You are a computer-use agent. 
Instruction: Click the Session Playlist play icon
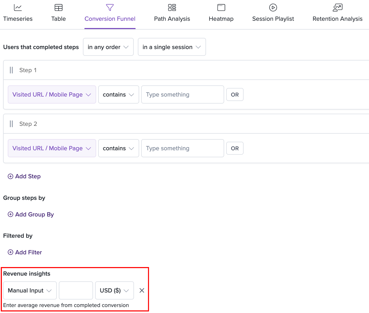pos(273,8)
